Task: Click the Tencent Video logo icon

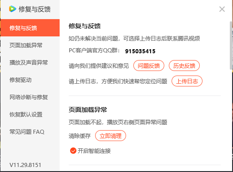Action: [13, 9]
